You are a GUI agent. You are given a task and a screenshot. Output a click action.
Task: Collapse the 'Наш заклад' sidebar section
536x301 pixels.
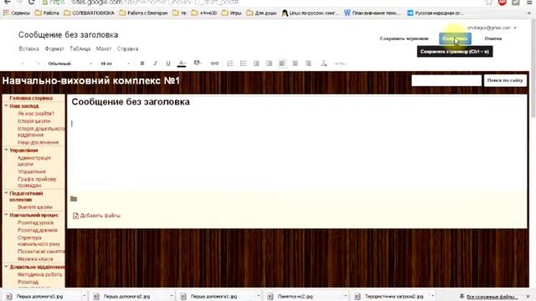point(6,106)
